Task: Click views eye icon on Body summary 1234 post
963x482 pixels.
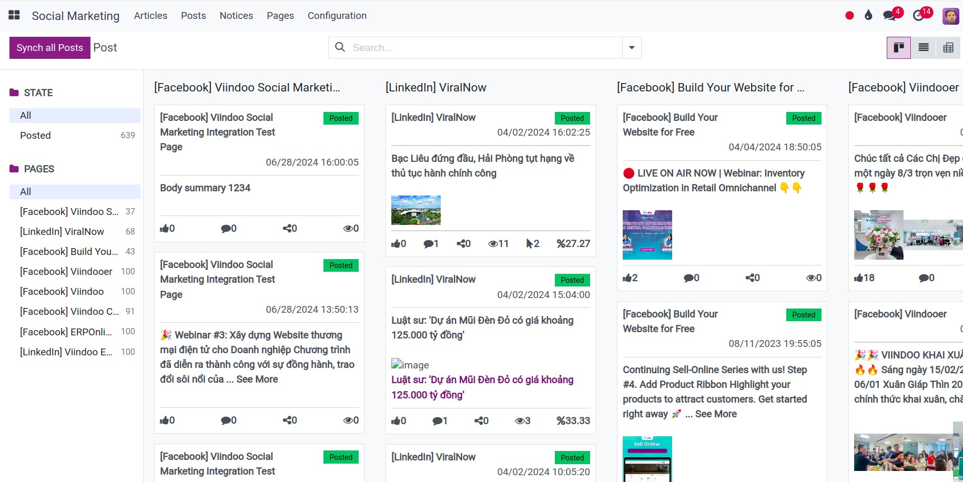Action: coord(348,228)
